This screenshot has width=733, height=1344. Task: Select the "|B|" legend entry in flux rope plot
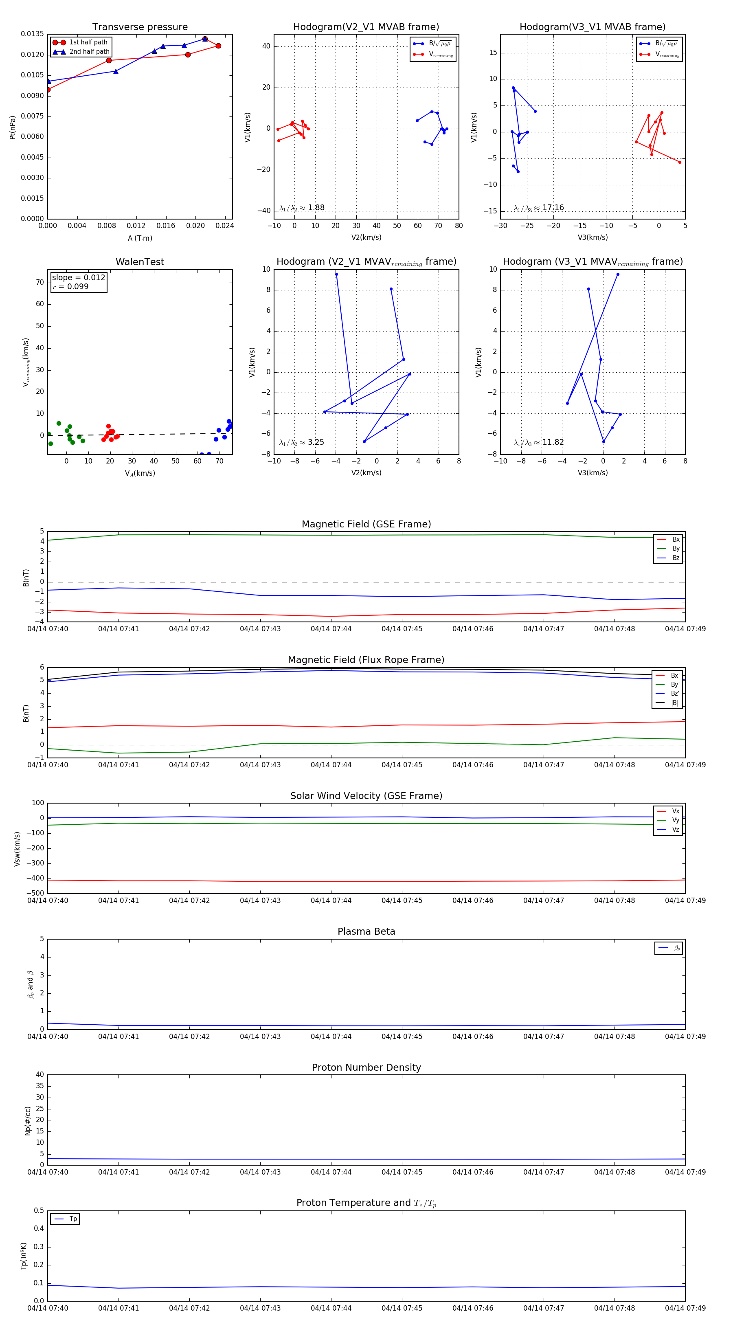point(668,703)
